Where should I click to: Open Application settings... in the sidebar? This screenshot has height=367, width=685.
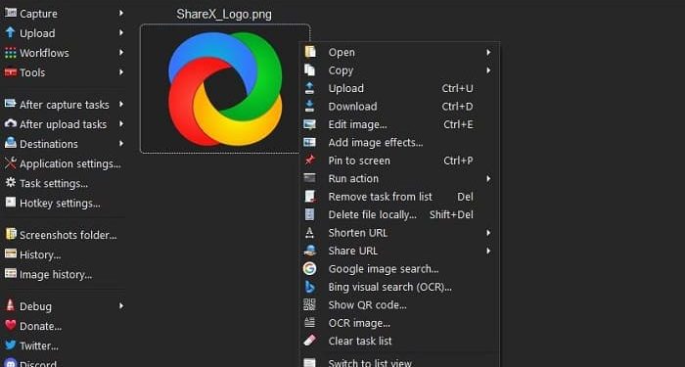click(69, 163)
